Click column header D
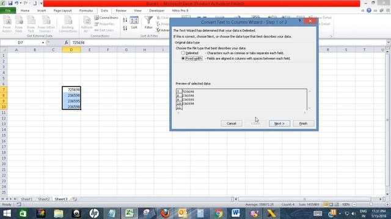The image size is (391, 219). click(x=71, y=50)
